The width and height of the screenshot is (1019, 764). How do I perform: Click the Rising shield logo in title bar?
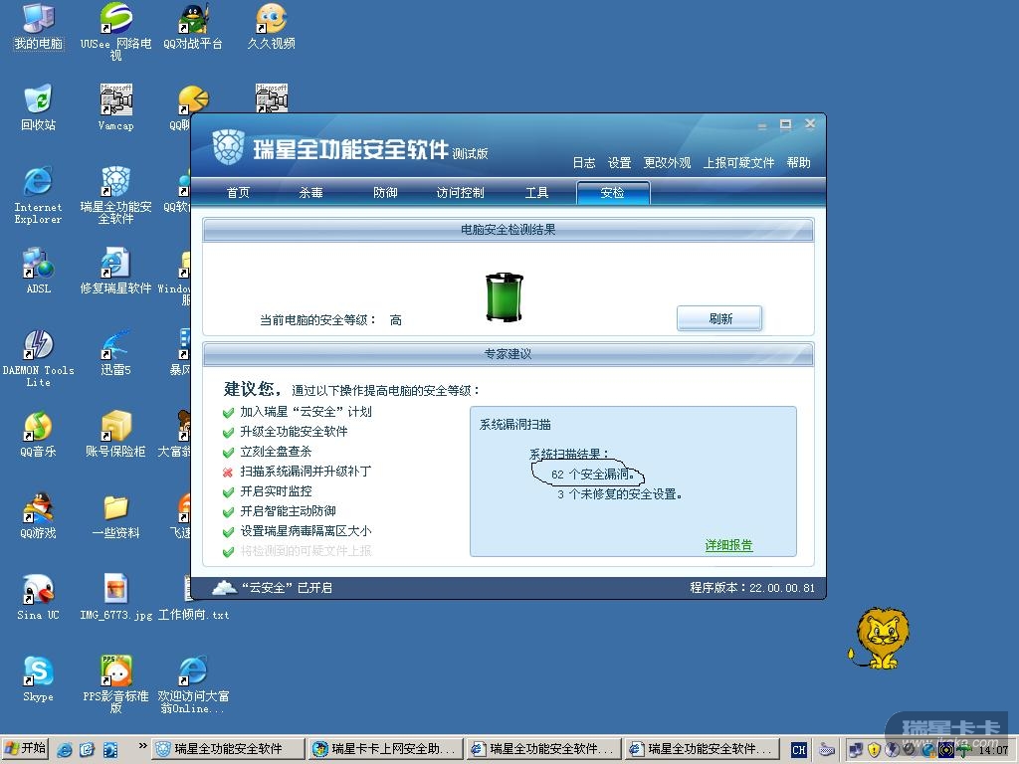coord(228,147)
